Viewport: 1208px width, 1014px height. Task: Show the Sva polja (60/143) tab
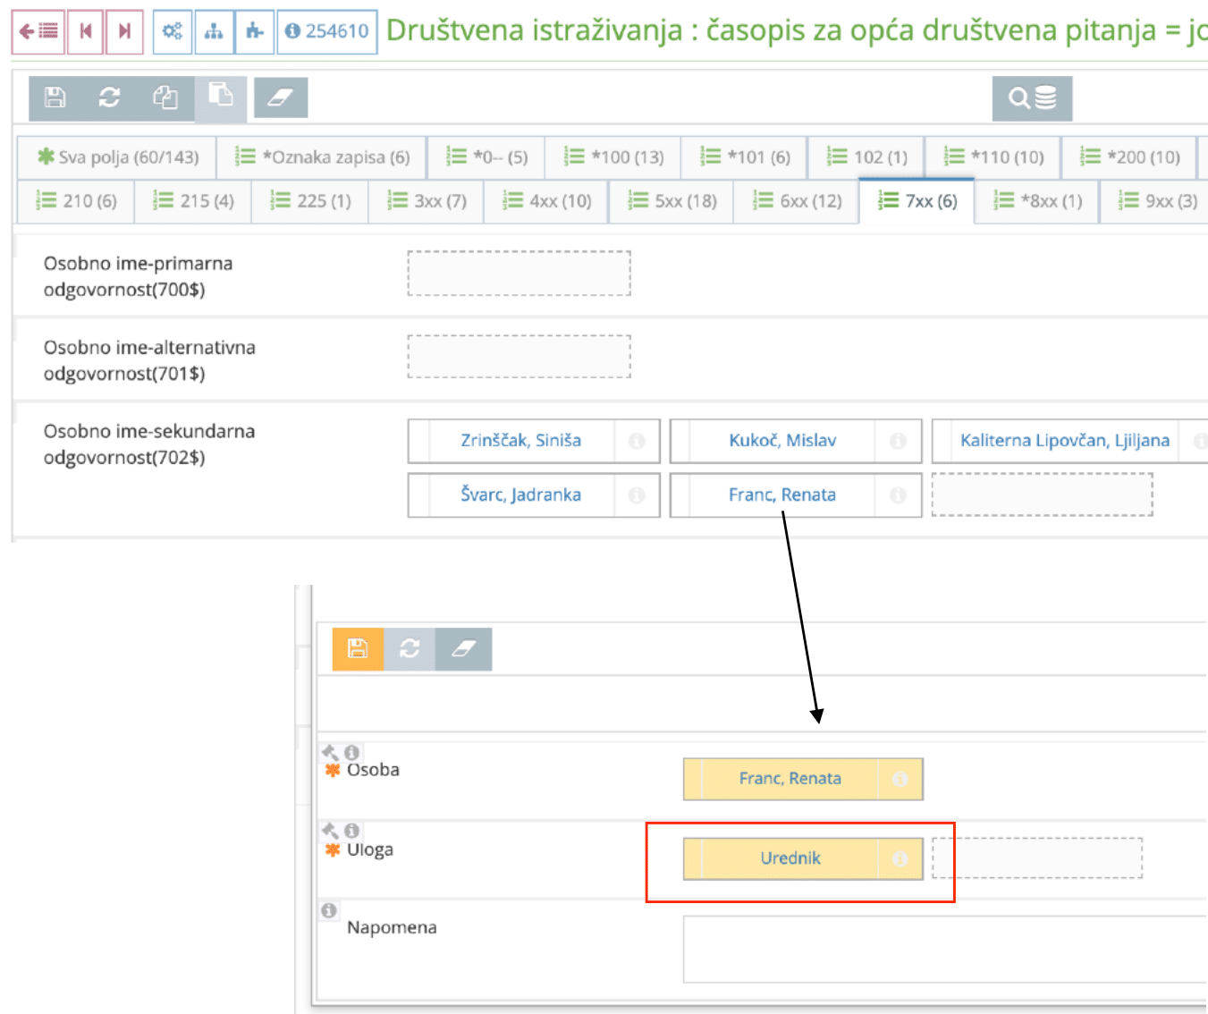click(116, 157)
